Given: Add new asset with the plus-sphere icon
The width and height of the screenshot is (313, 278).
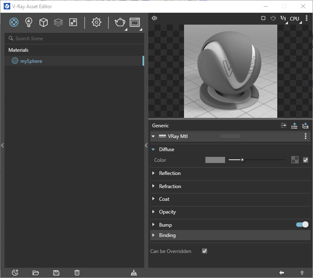Looking at the screenshot, I should click(x=15, y=273).
